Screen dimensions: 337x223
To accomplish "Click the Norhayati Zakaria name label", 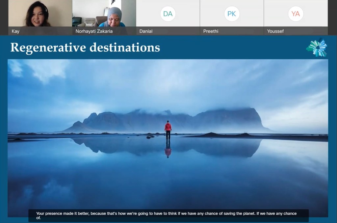I will [x=94, y=31].
